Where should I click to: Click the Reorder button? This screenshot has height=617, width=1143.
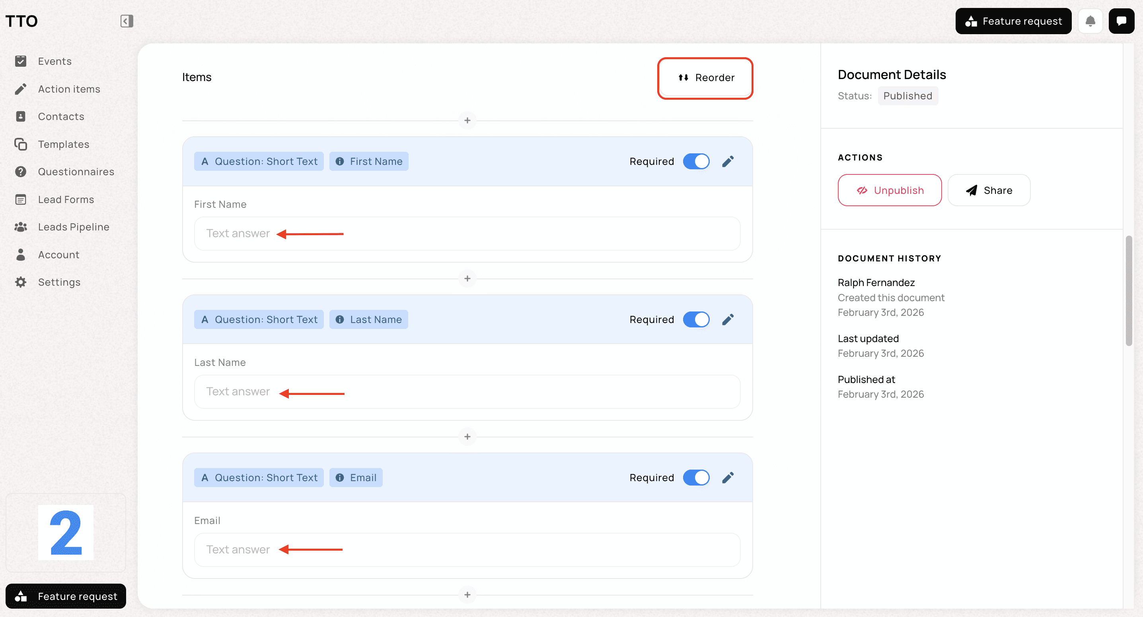tap(705, 77)
